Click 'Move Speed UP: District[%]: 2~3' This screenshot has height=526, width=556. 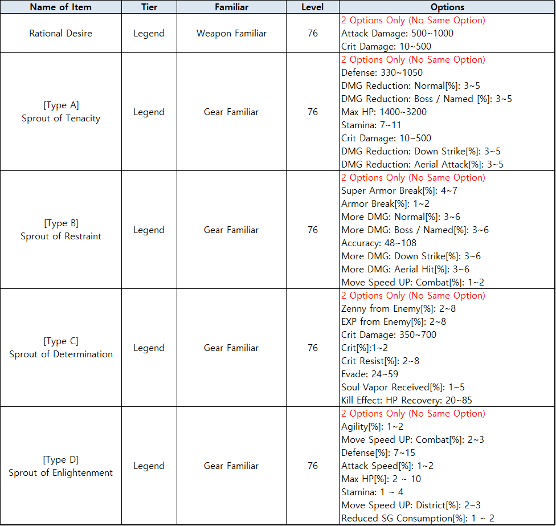[411, 506]
